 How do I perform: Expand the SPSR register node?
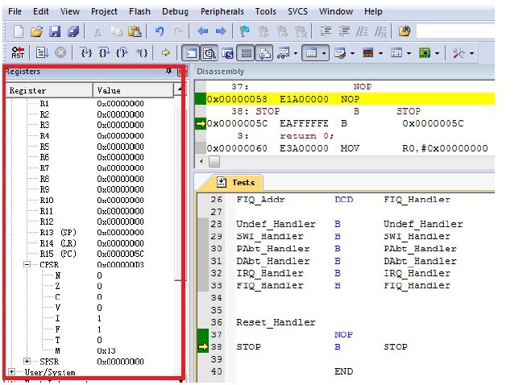(27, 362)
